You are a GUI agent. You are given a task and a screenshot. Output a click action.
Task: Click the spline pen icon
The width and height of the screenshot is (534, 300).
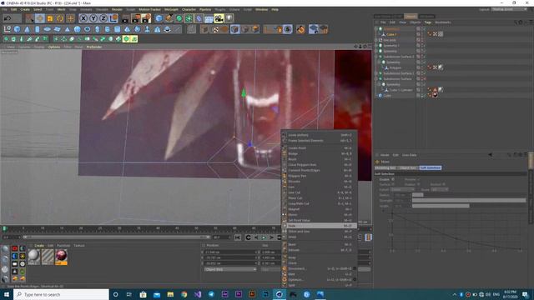pyautogui.click(x=169, y=18)
